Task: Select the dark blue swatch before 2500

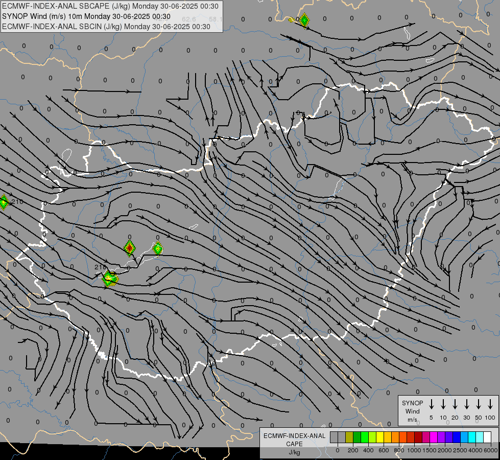Action: coord(457,437)
